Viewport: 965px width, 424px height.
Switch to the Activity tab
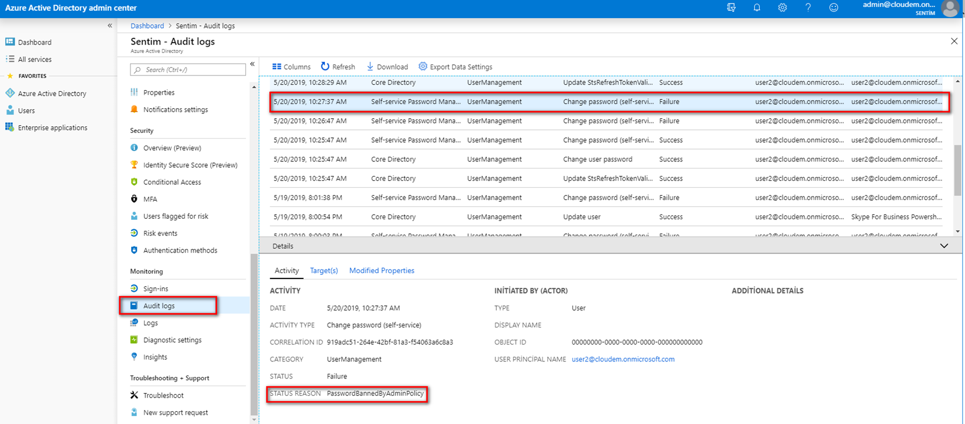click(287, 271)
